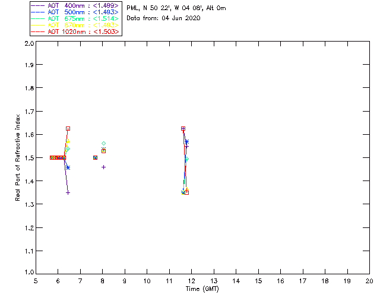Click the blue asterisk marker near 1.46 at 6.5h
Screen dimensions: 380x304
pos(68,168)
